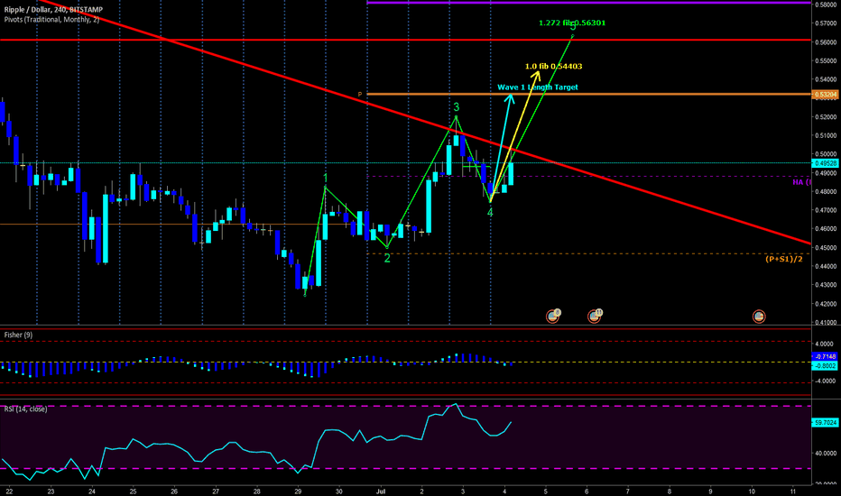Click the Wave 1 Length Target label

point(538,87)
